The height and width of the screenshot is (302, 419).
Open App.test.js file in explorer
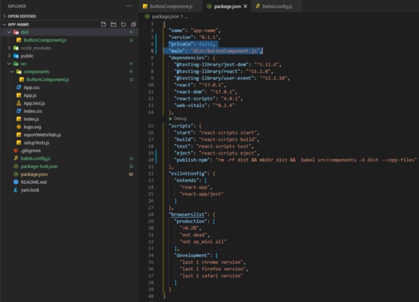(34, 103)
